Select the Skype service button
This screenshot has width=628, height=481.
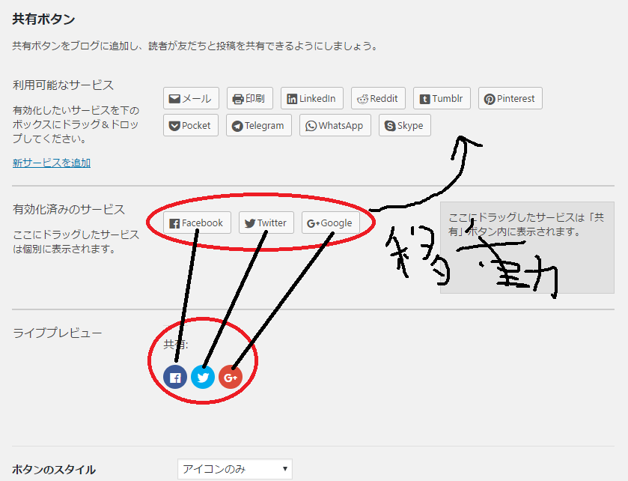click(x=404, y=125)
